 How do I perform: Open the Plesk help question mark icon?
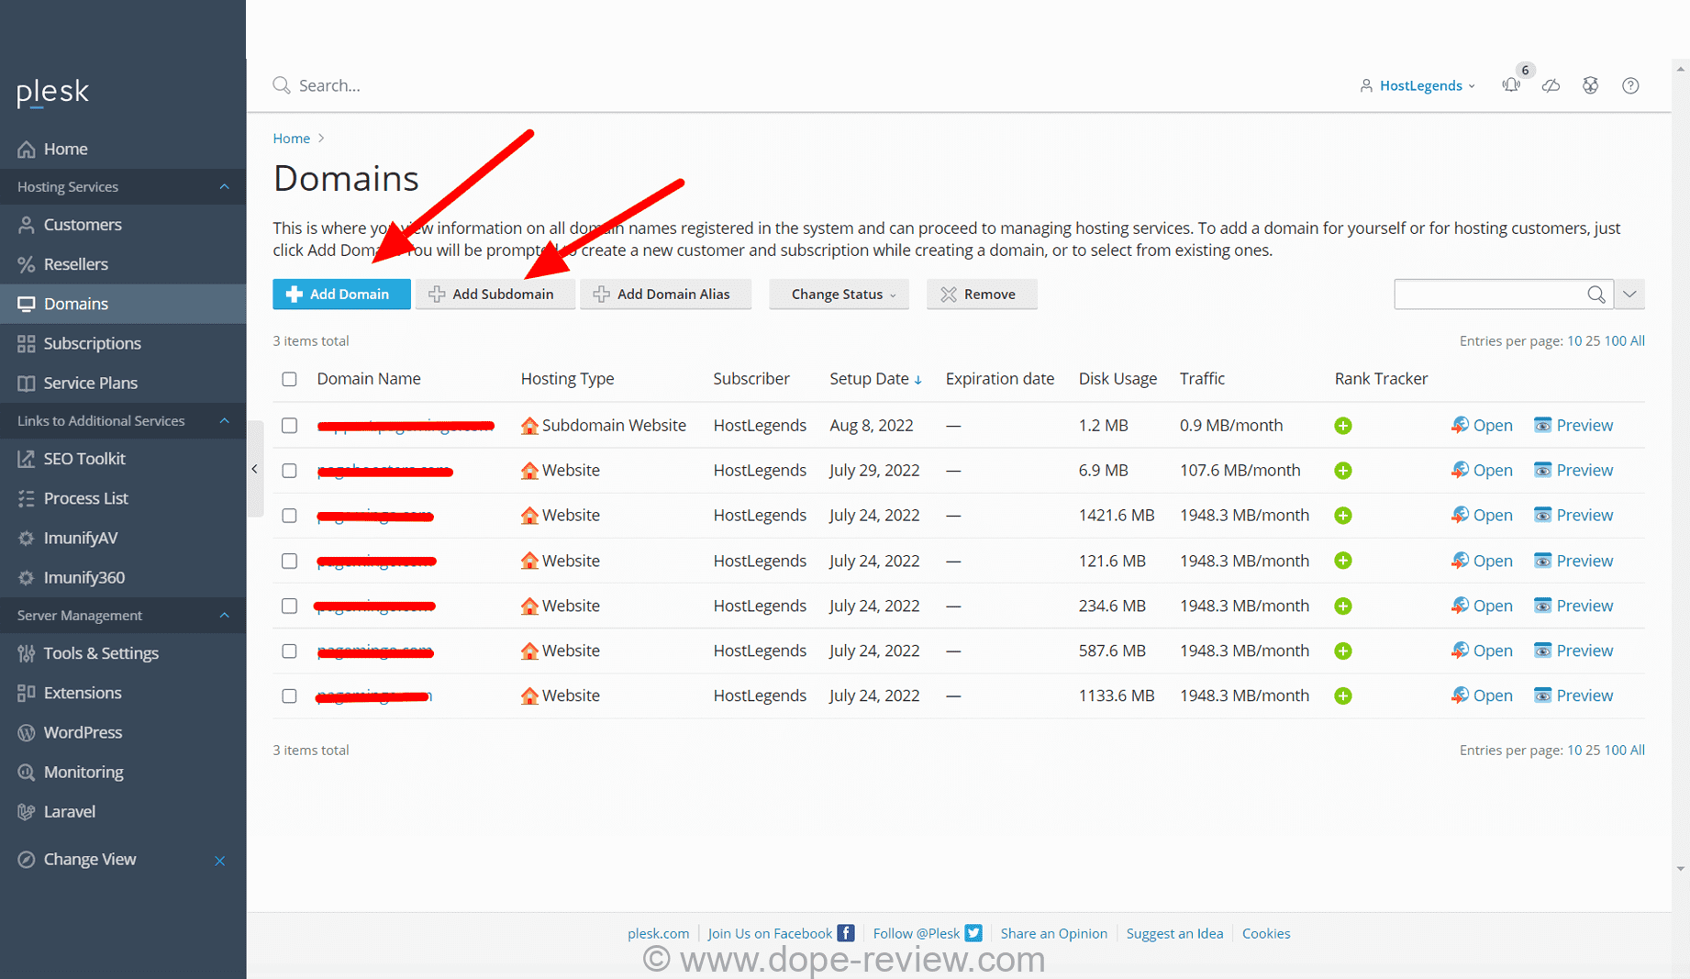tap(1630, 85)
